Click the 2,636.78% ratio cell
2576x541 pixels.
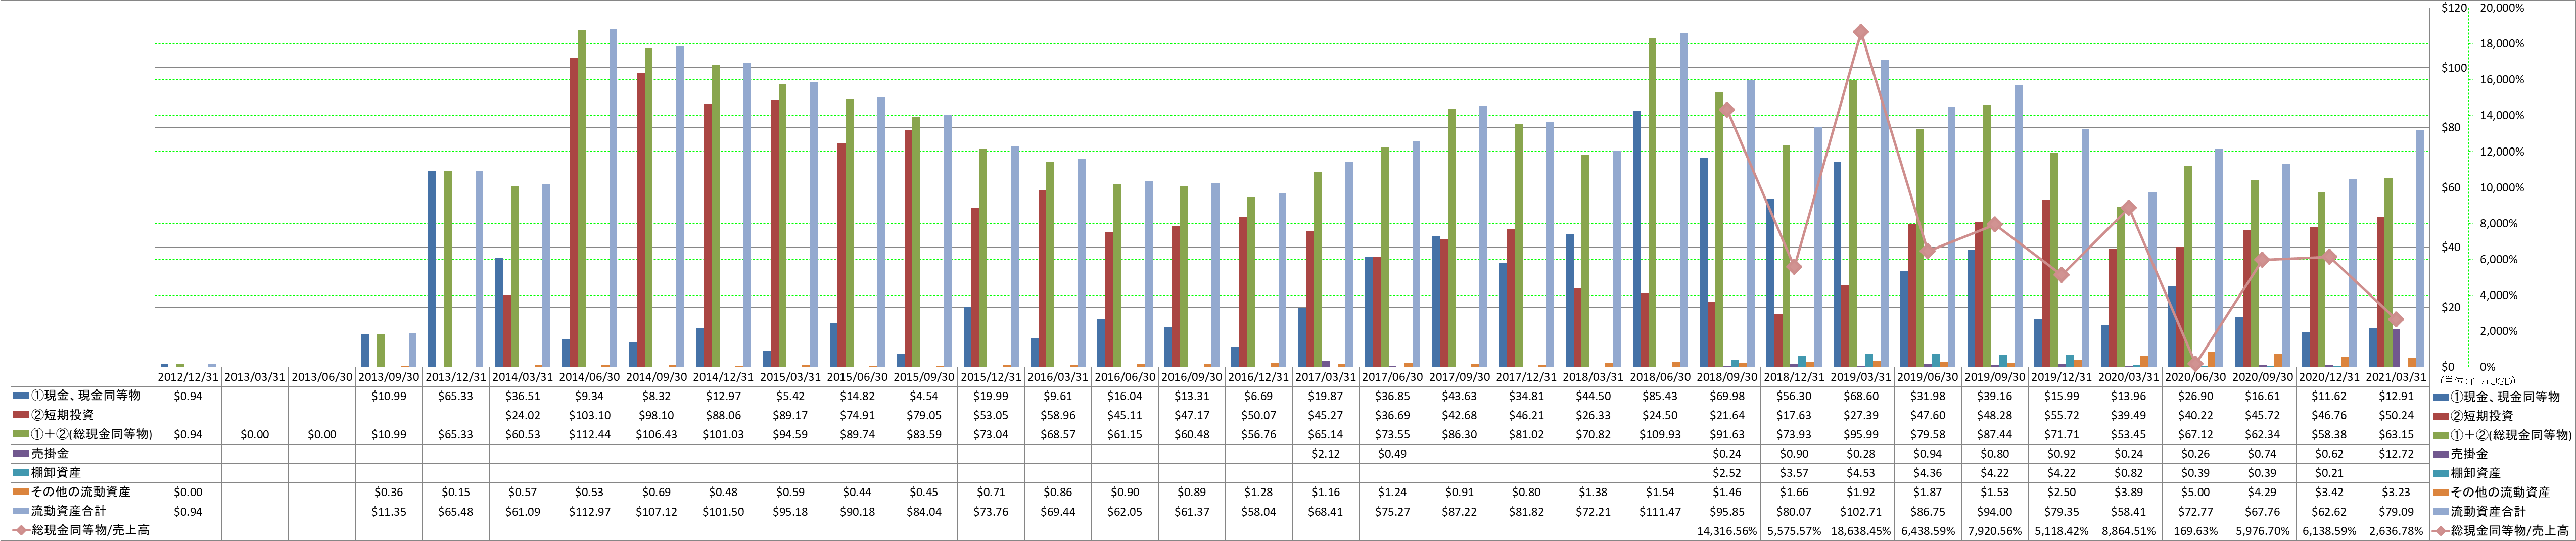[x=2396, y=531]
